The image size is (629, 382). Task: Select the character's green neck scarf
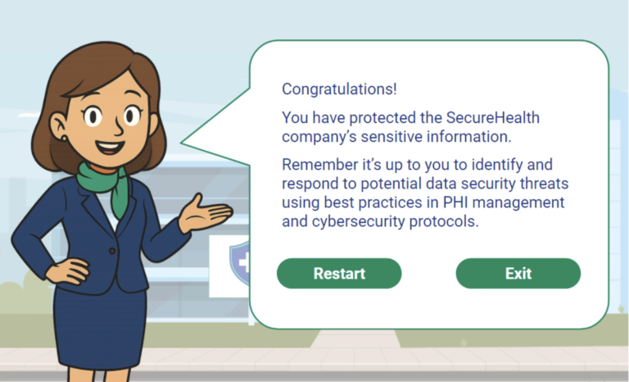pyautogui.click(x=108, y=184)
